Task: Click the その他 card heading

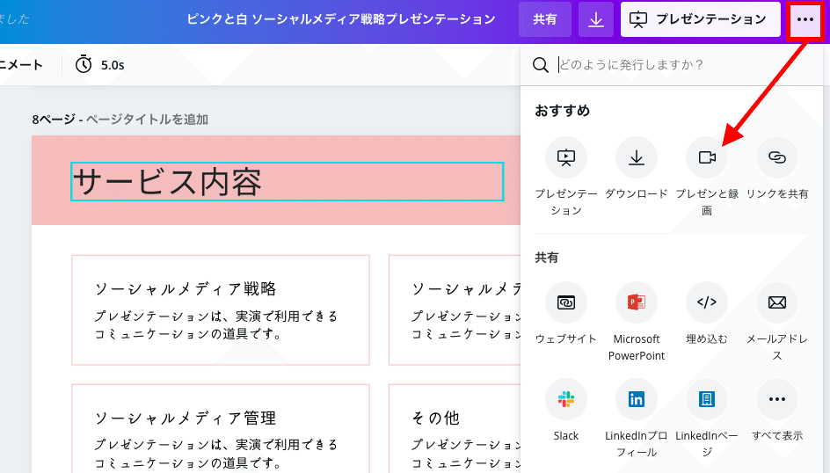Action: tap(435, 418)
